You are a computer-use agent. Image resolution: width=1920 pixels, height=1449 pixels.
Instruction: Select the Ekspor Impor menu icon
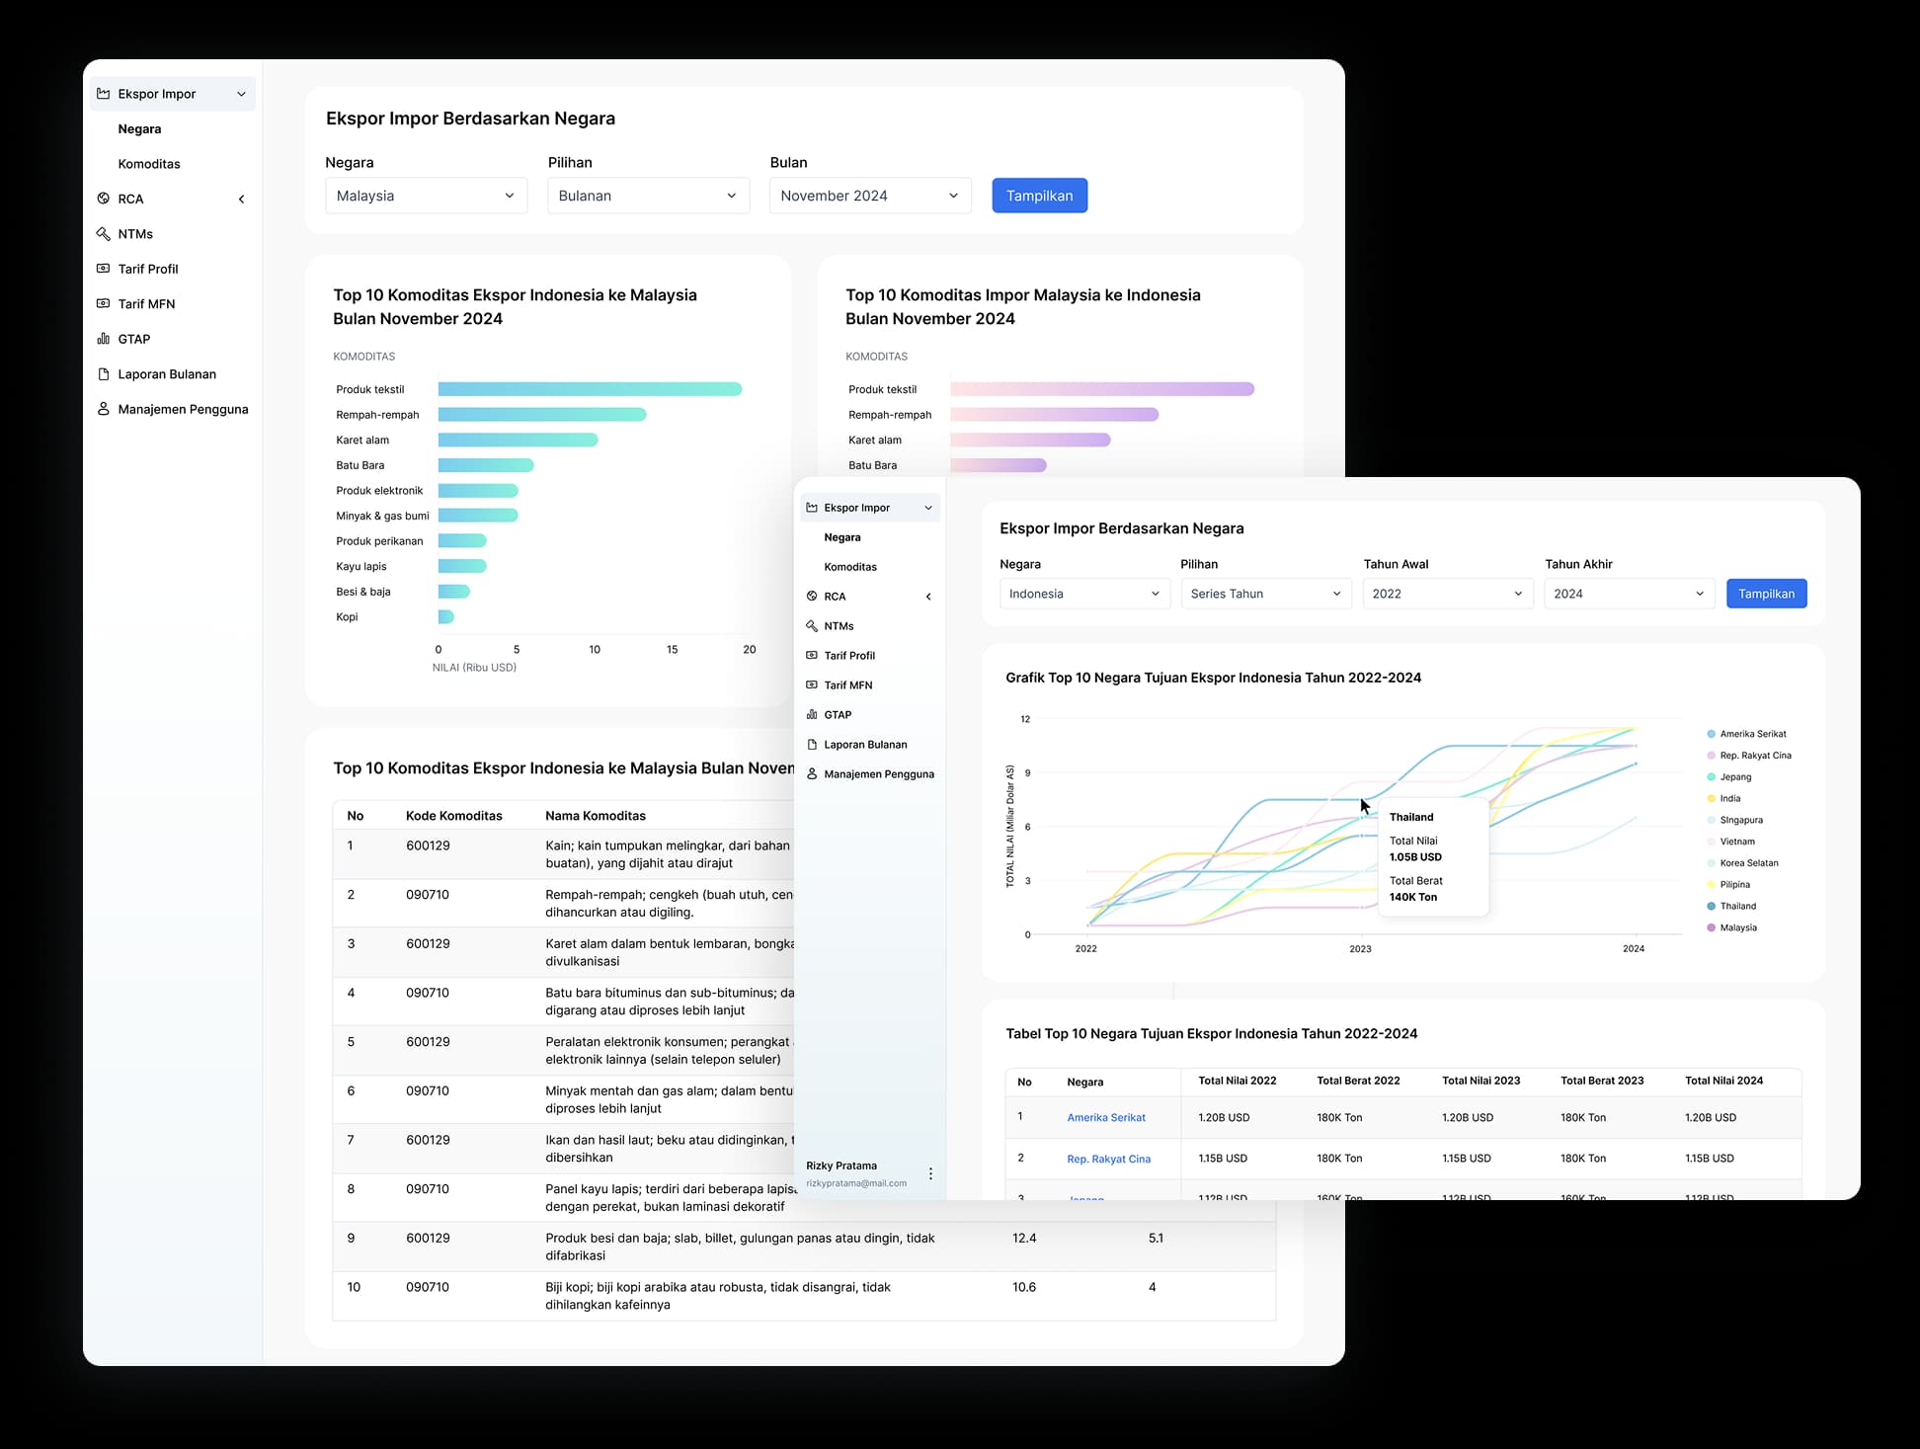[105, 93]
